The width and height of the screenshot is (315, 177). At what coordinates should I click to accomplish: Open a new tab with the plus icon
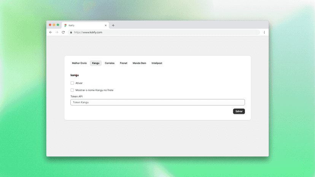pos(113,25)
